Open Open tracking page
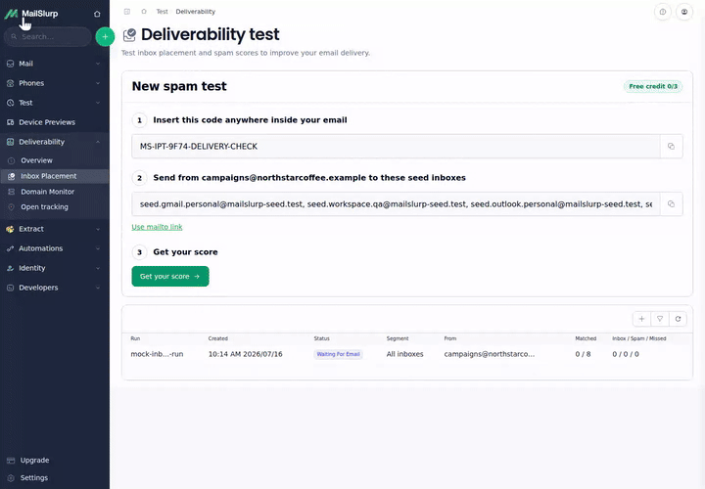The image size is (705, 489). 44,207
